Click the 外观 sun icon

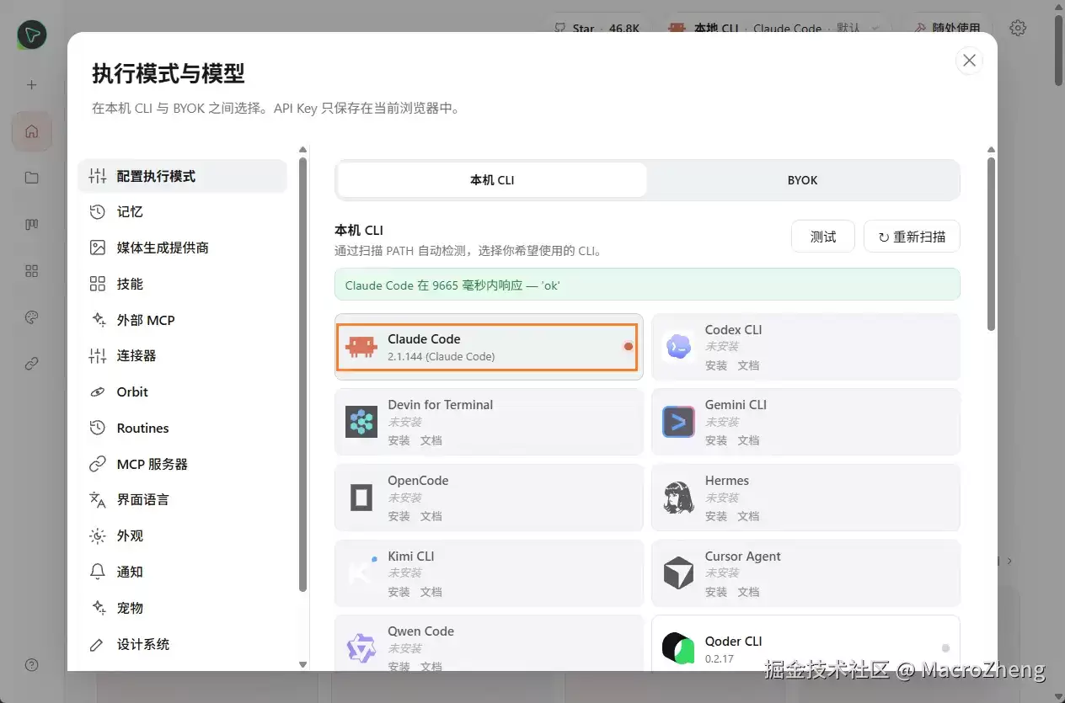click(x=98, y=535)
